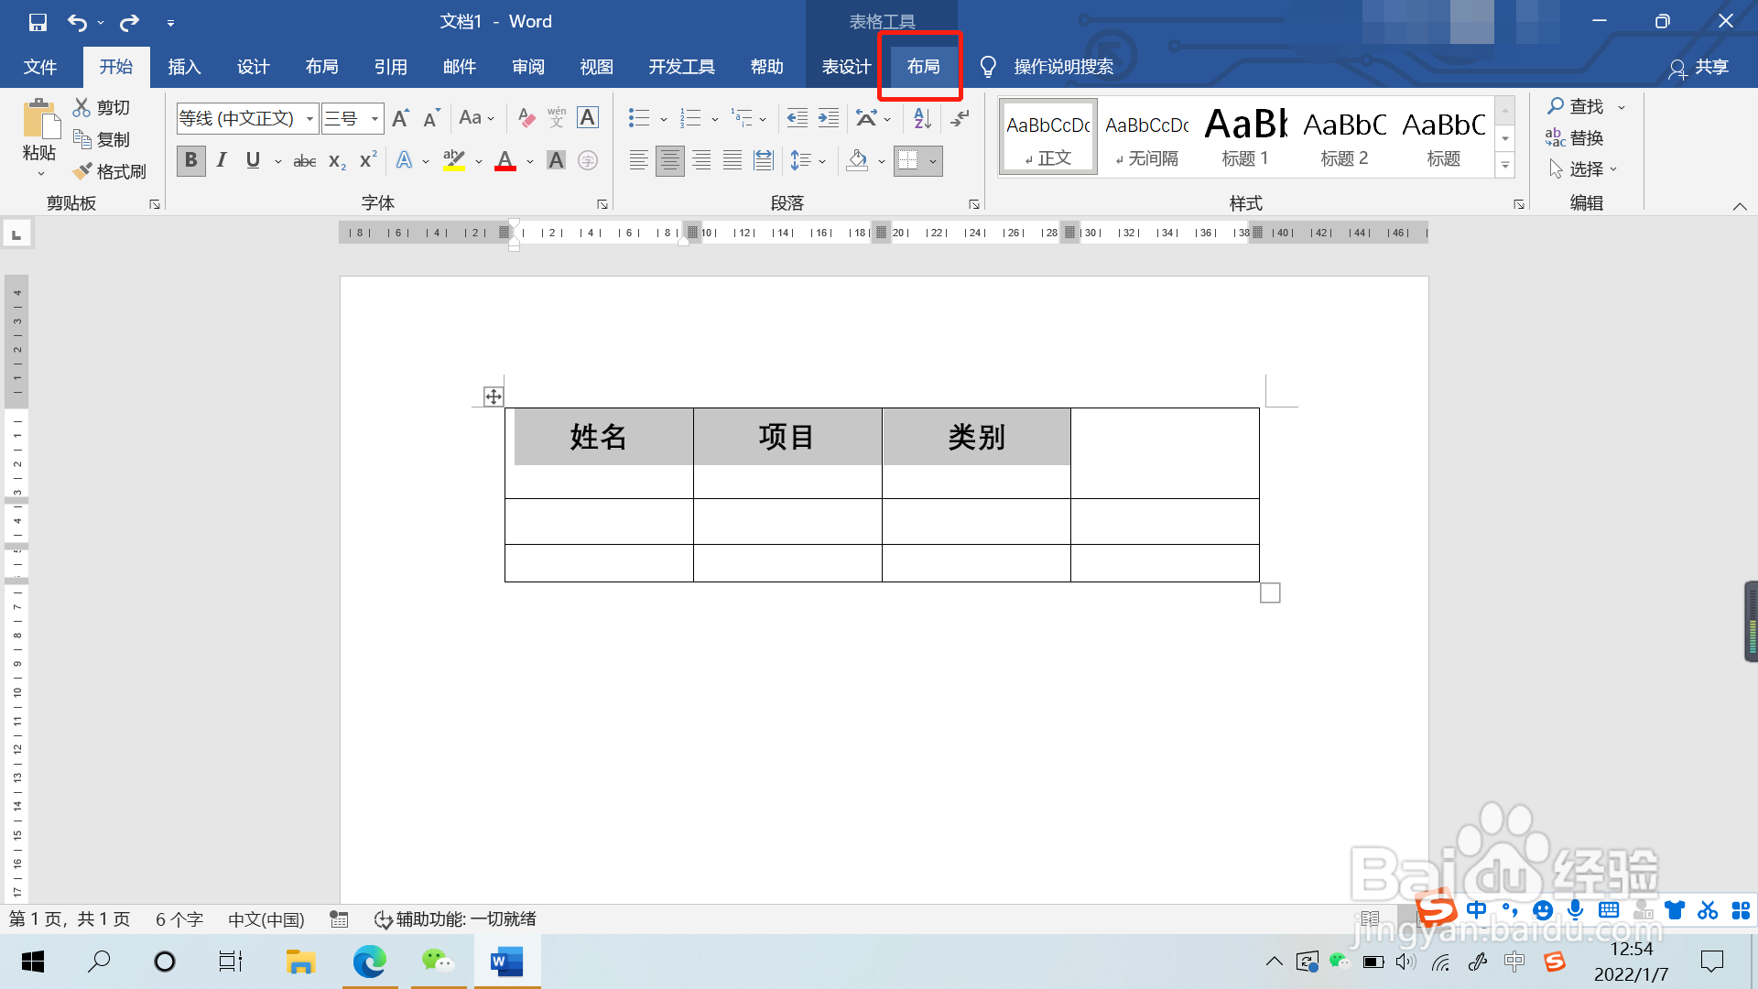This screenshot has height=989, width=1758.
Task: Open the bullet list dropdown arrow
Action: [664, 118]
